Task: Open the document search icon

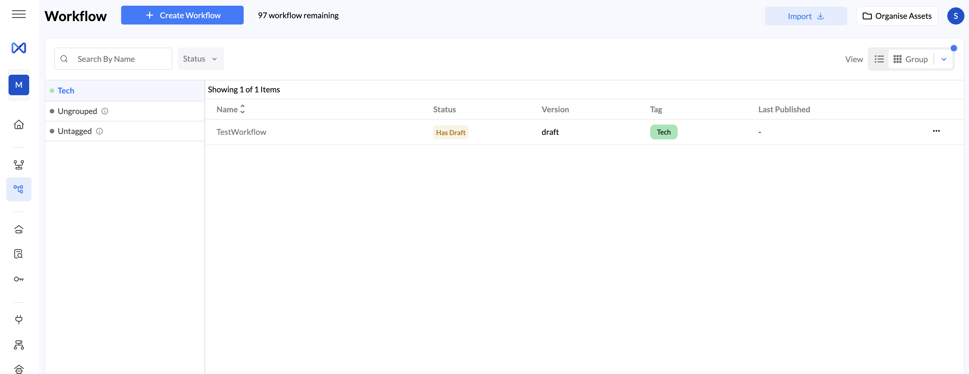Action: coord(19,254)
